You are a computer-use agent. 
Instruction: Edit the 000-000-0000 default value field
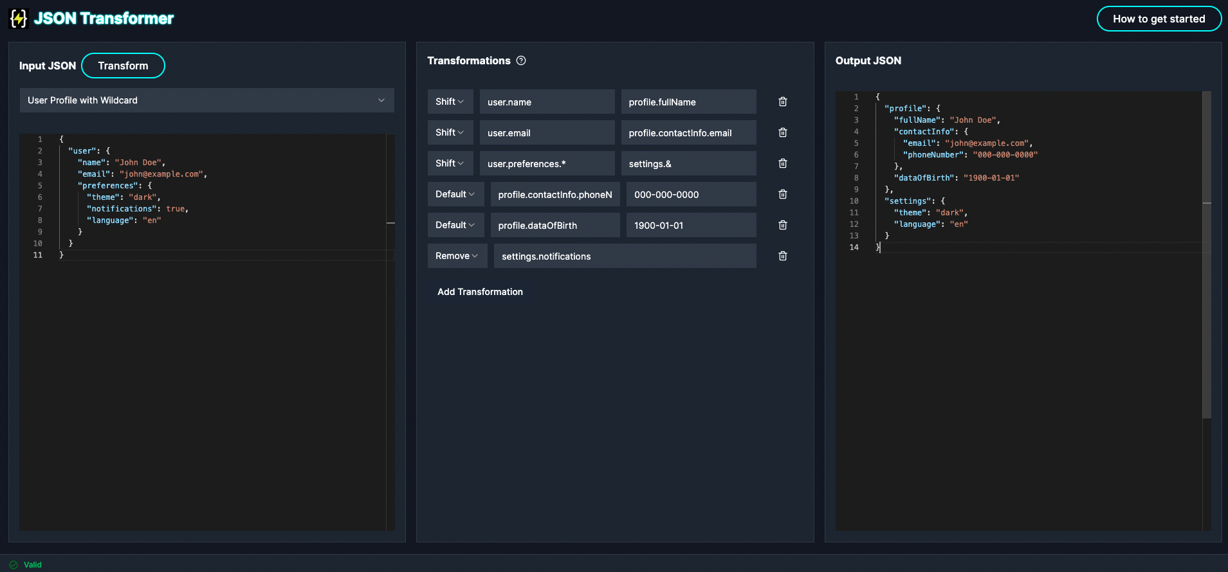click(x=691, y=194)
